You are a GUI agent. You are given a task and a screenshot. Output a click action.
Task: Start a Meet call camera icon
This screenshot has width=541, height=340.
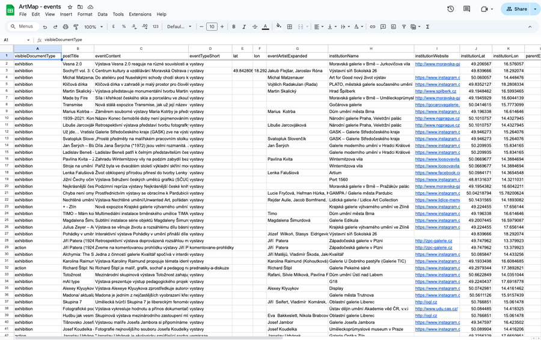pyautogui.click(x=484, y=9)
